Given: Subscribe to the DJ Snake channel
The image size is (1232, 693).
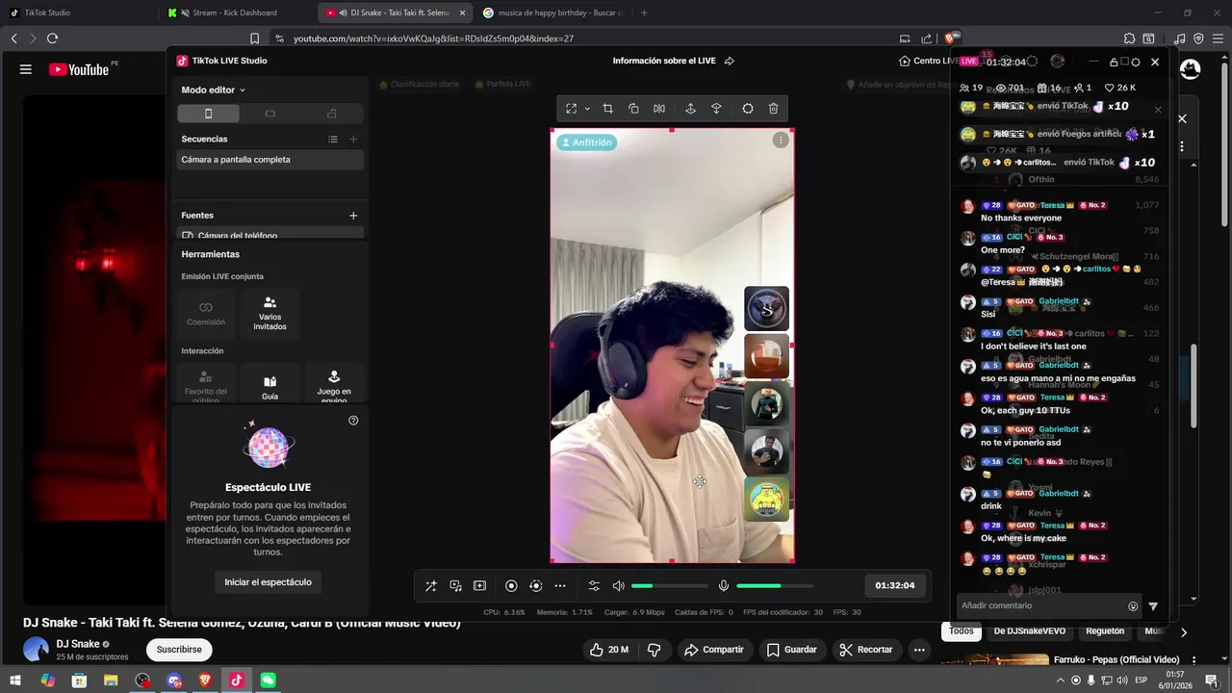Looking at the screenshot, I should 179,650.
